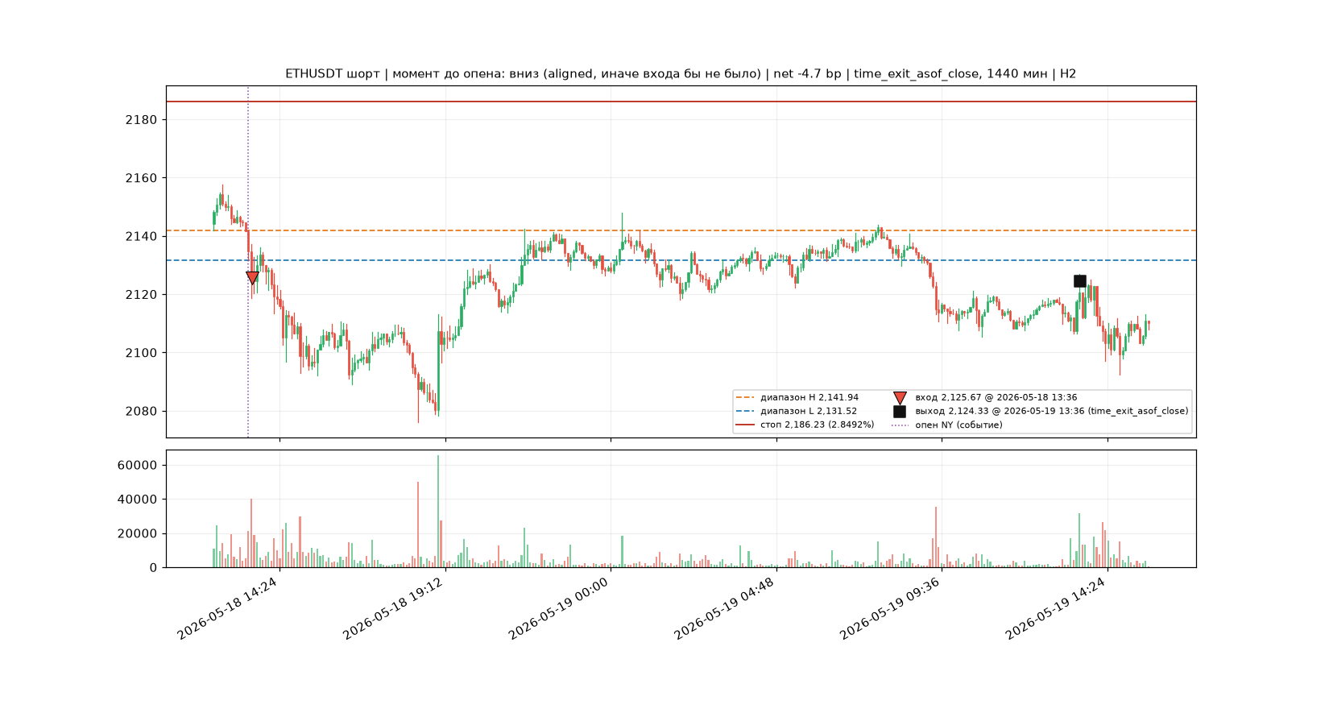Click the 0 volume axis label
The width and height of the screenshot is (1329, 709).
[x=154, y=568]
